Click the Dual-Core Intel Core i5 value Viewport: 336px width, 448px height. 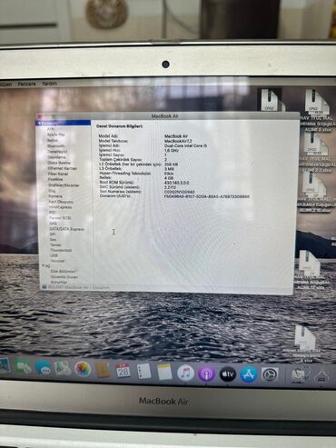point(186,145)
